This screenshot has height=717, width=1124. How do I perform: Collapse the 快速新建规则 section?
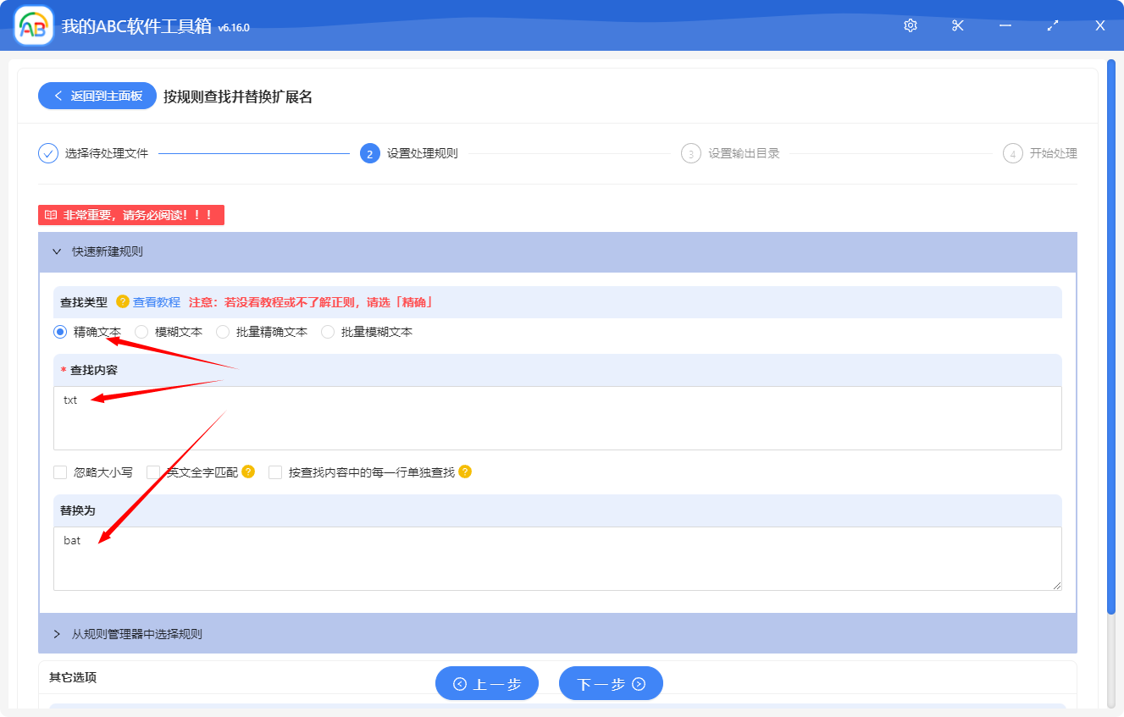[58, 251]
